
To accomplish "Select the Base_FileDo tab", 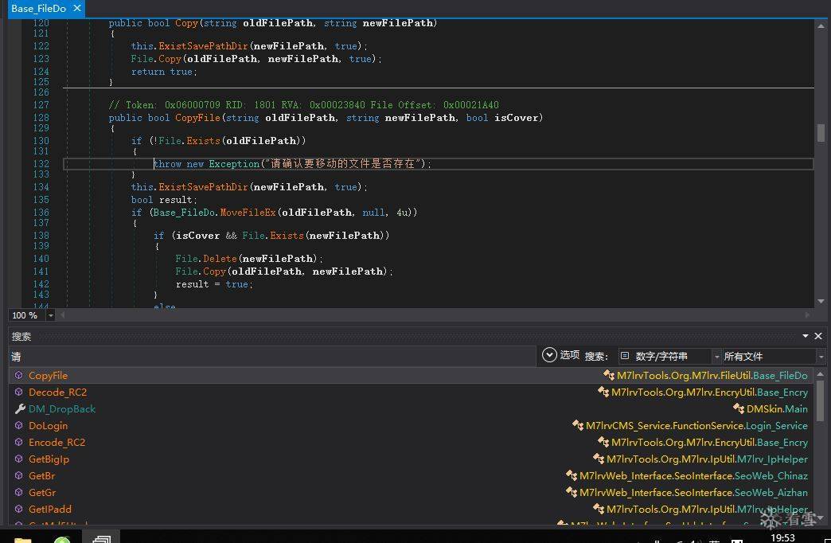I will (39, 9).
